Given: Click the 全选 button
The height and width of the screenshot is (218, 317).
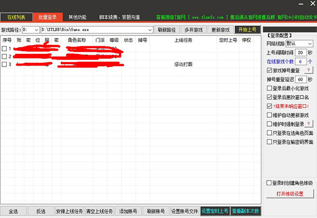Looking at the screenshot, I should point(13,211).
